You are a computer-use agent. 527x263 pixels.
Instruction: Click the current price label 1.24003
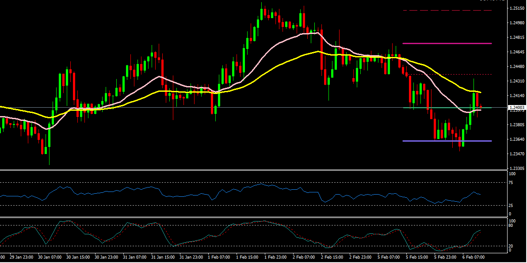pos(517,107)
